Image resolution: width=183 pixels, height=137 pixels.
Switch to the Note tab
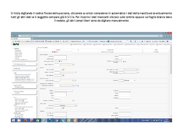(156, 50)
